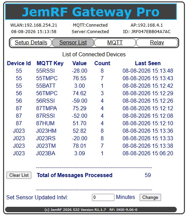The width and height of the screenshot is (188, 216).
Task: Click last seen 08-08-2026 15:06:20
Action: tap(148, 154)
